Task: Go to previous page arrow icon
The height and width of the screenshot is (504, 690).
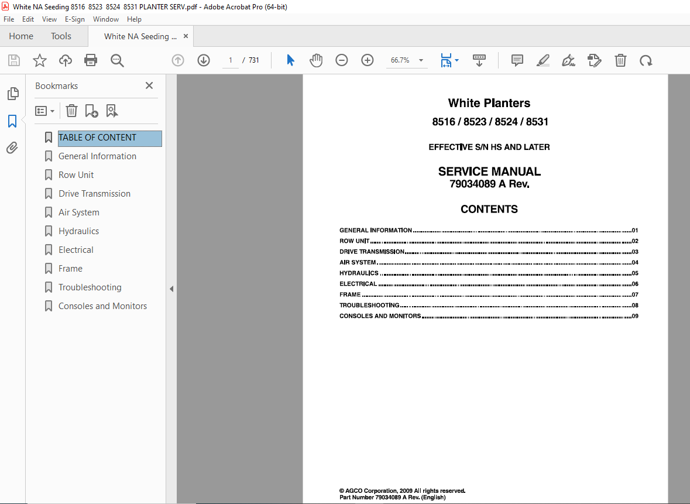Action: point(178,60)
